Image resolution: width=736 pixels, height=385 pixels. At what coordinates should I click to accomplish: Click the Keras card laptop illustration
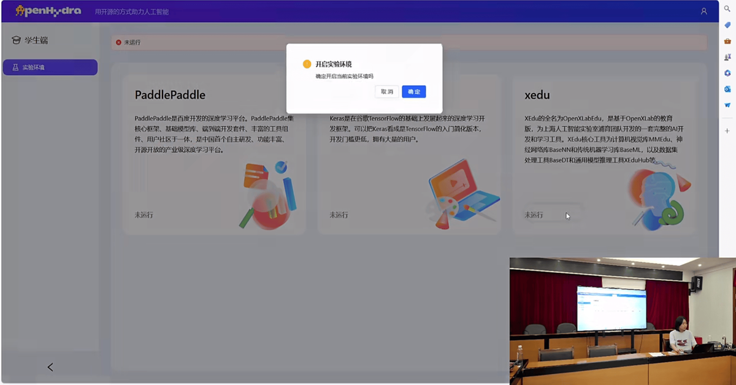463,194
